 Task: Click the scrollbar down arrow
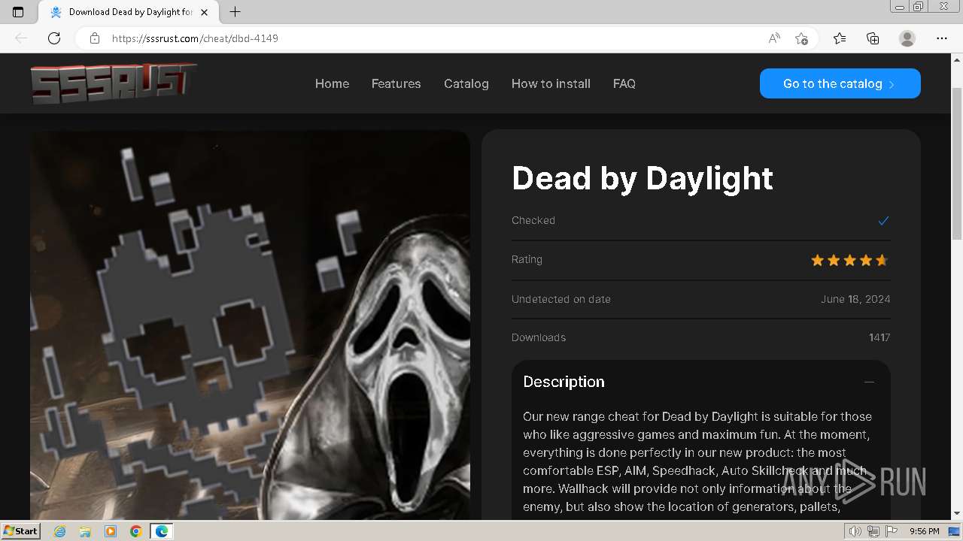click(957, 514)
